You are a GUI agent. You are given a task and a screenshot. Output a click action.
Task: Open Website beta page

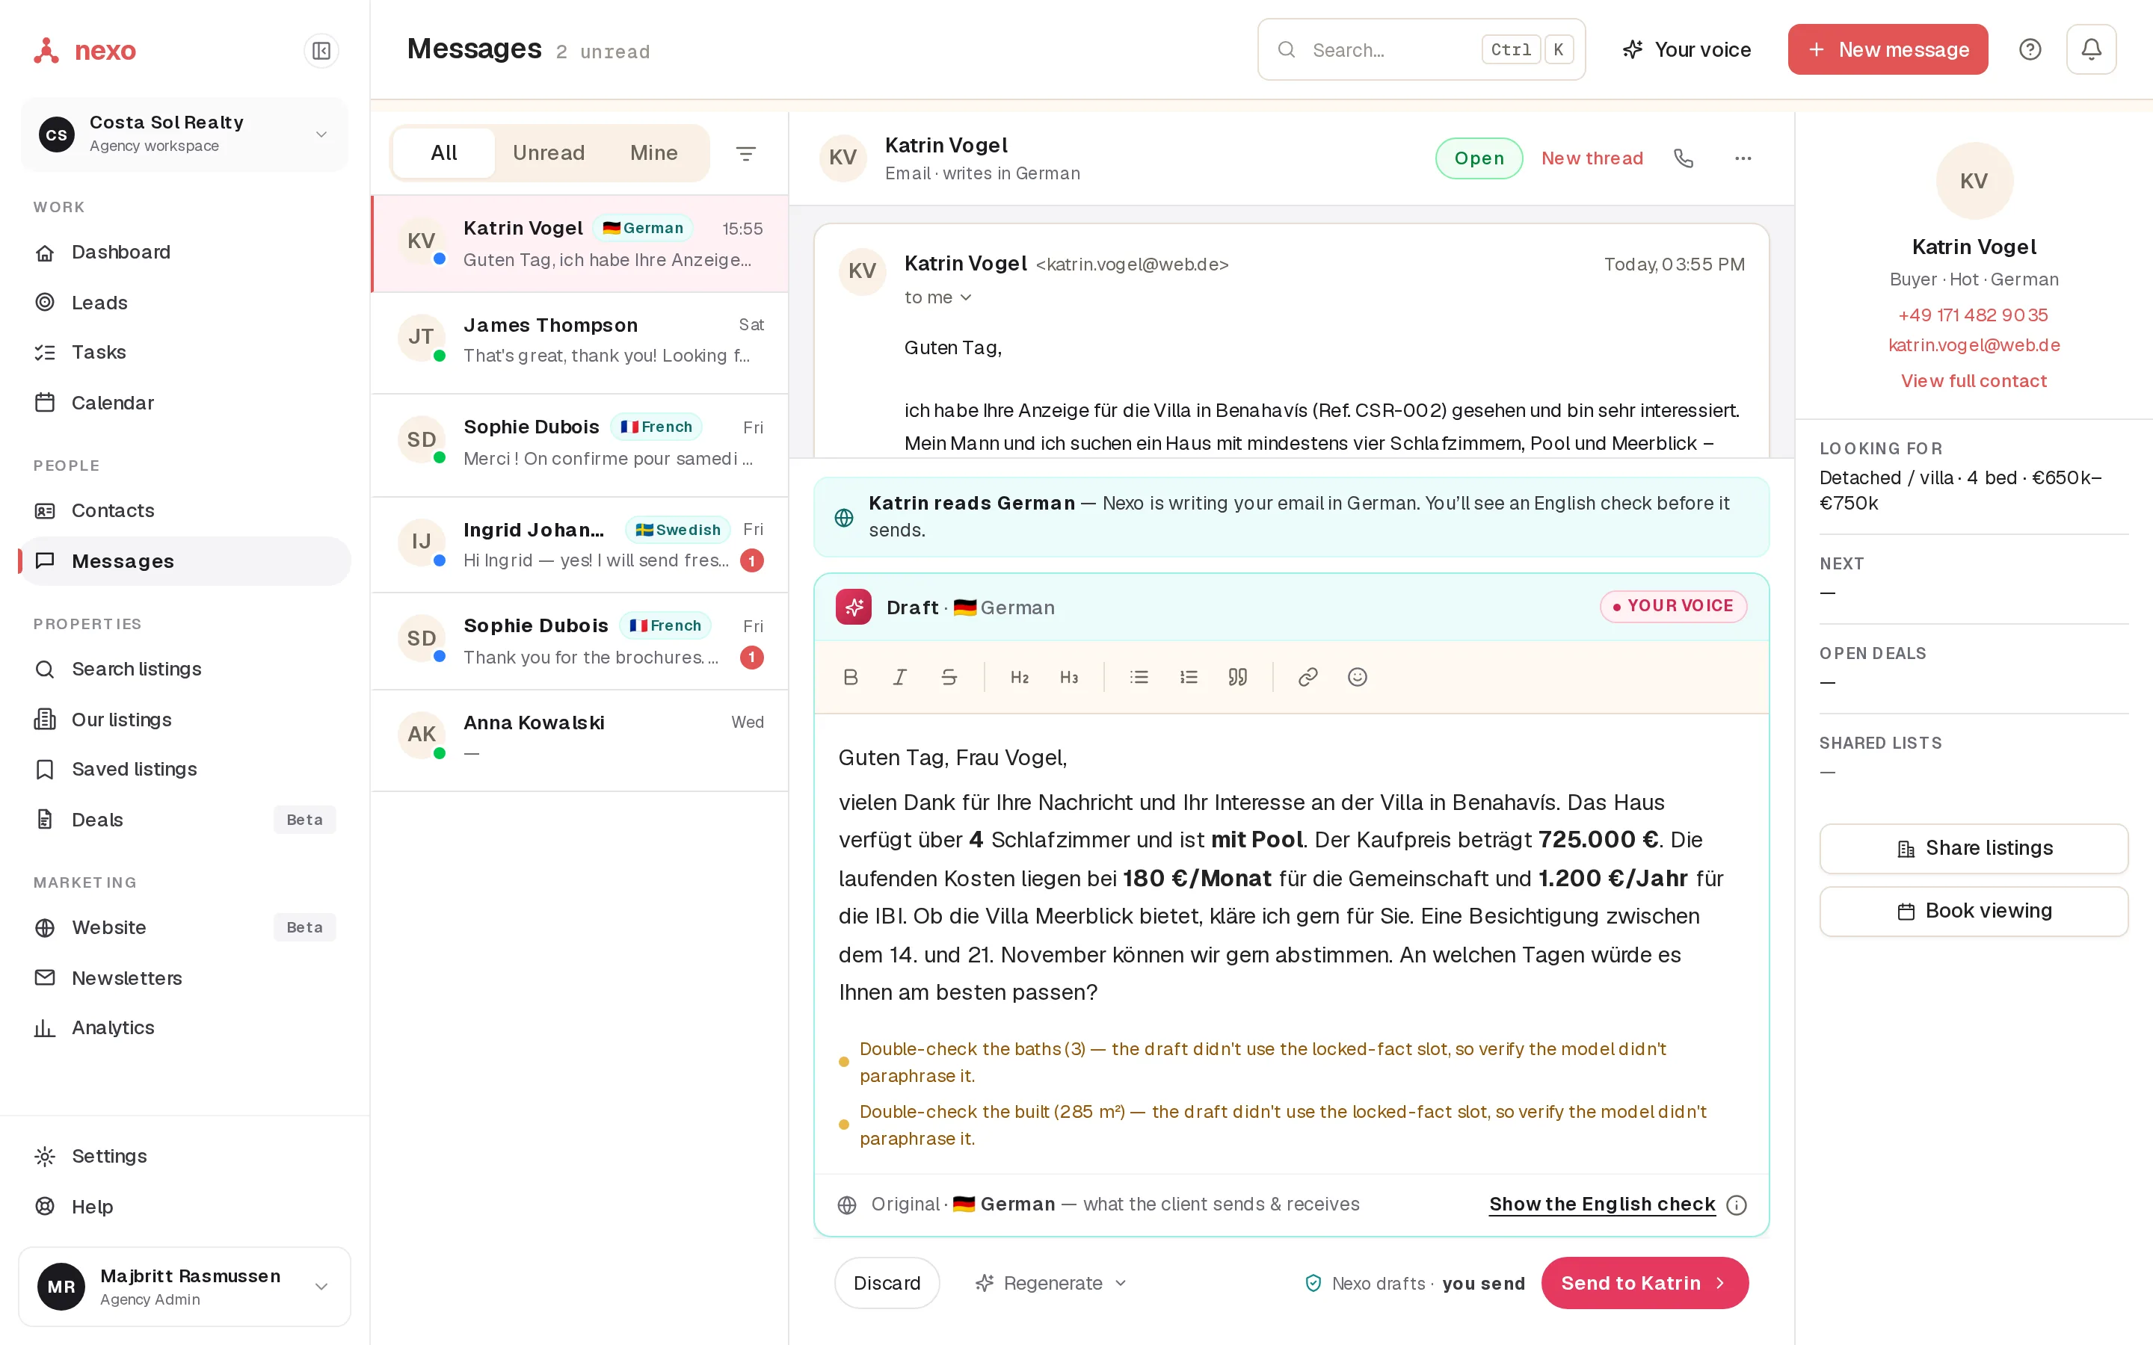pos(184,928)
